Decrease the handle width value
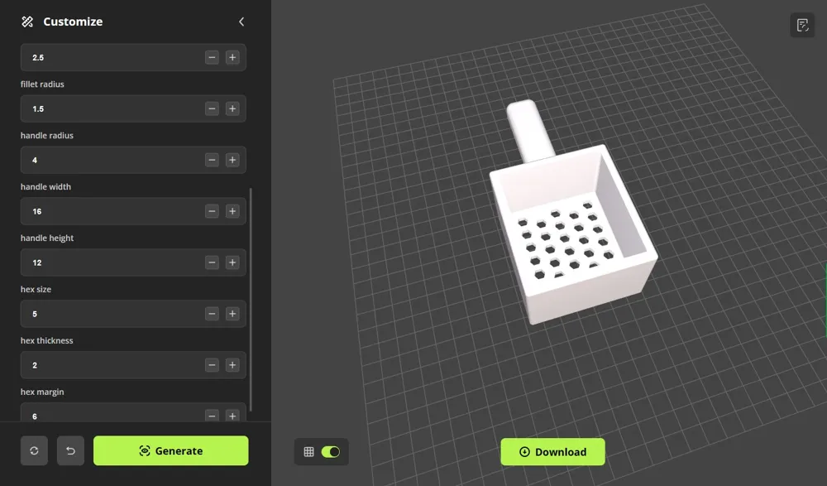 212,211
